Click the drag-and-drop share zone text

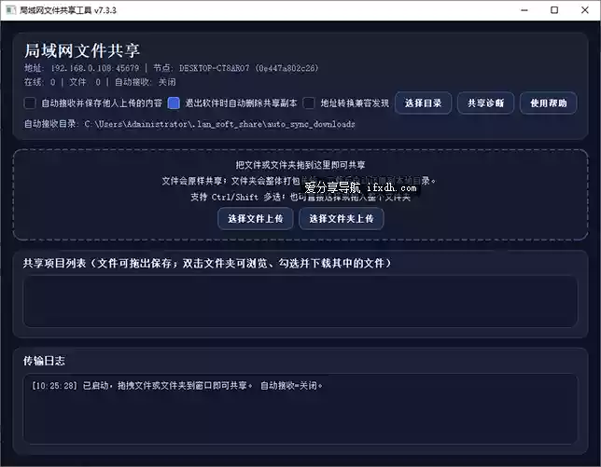tap(300, 165)
